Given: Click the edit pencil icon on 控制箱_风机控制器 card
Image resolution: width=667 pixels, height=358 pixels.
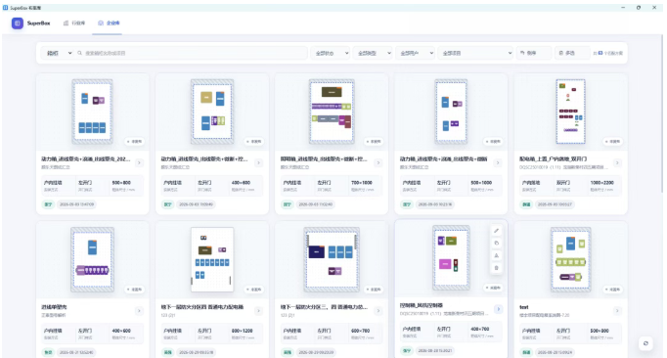Looking at the screenshot, I should (x=497, y=230).
